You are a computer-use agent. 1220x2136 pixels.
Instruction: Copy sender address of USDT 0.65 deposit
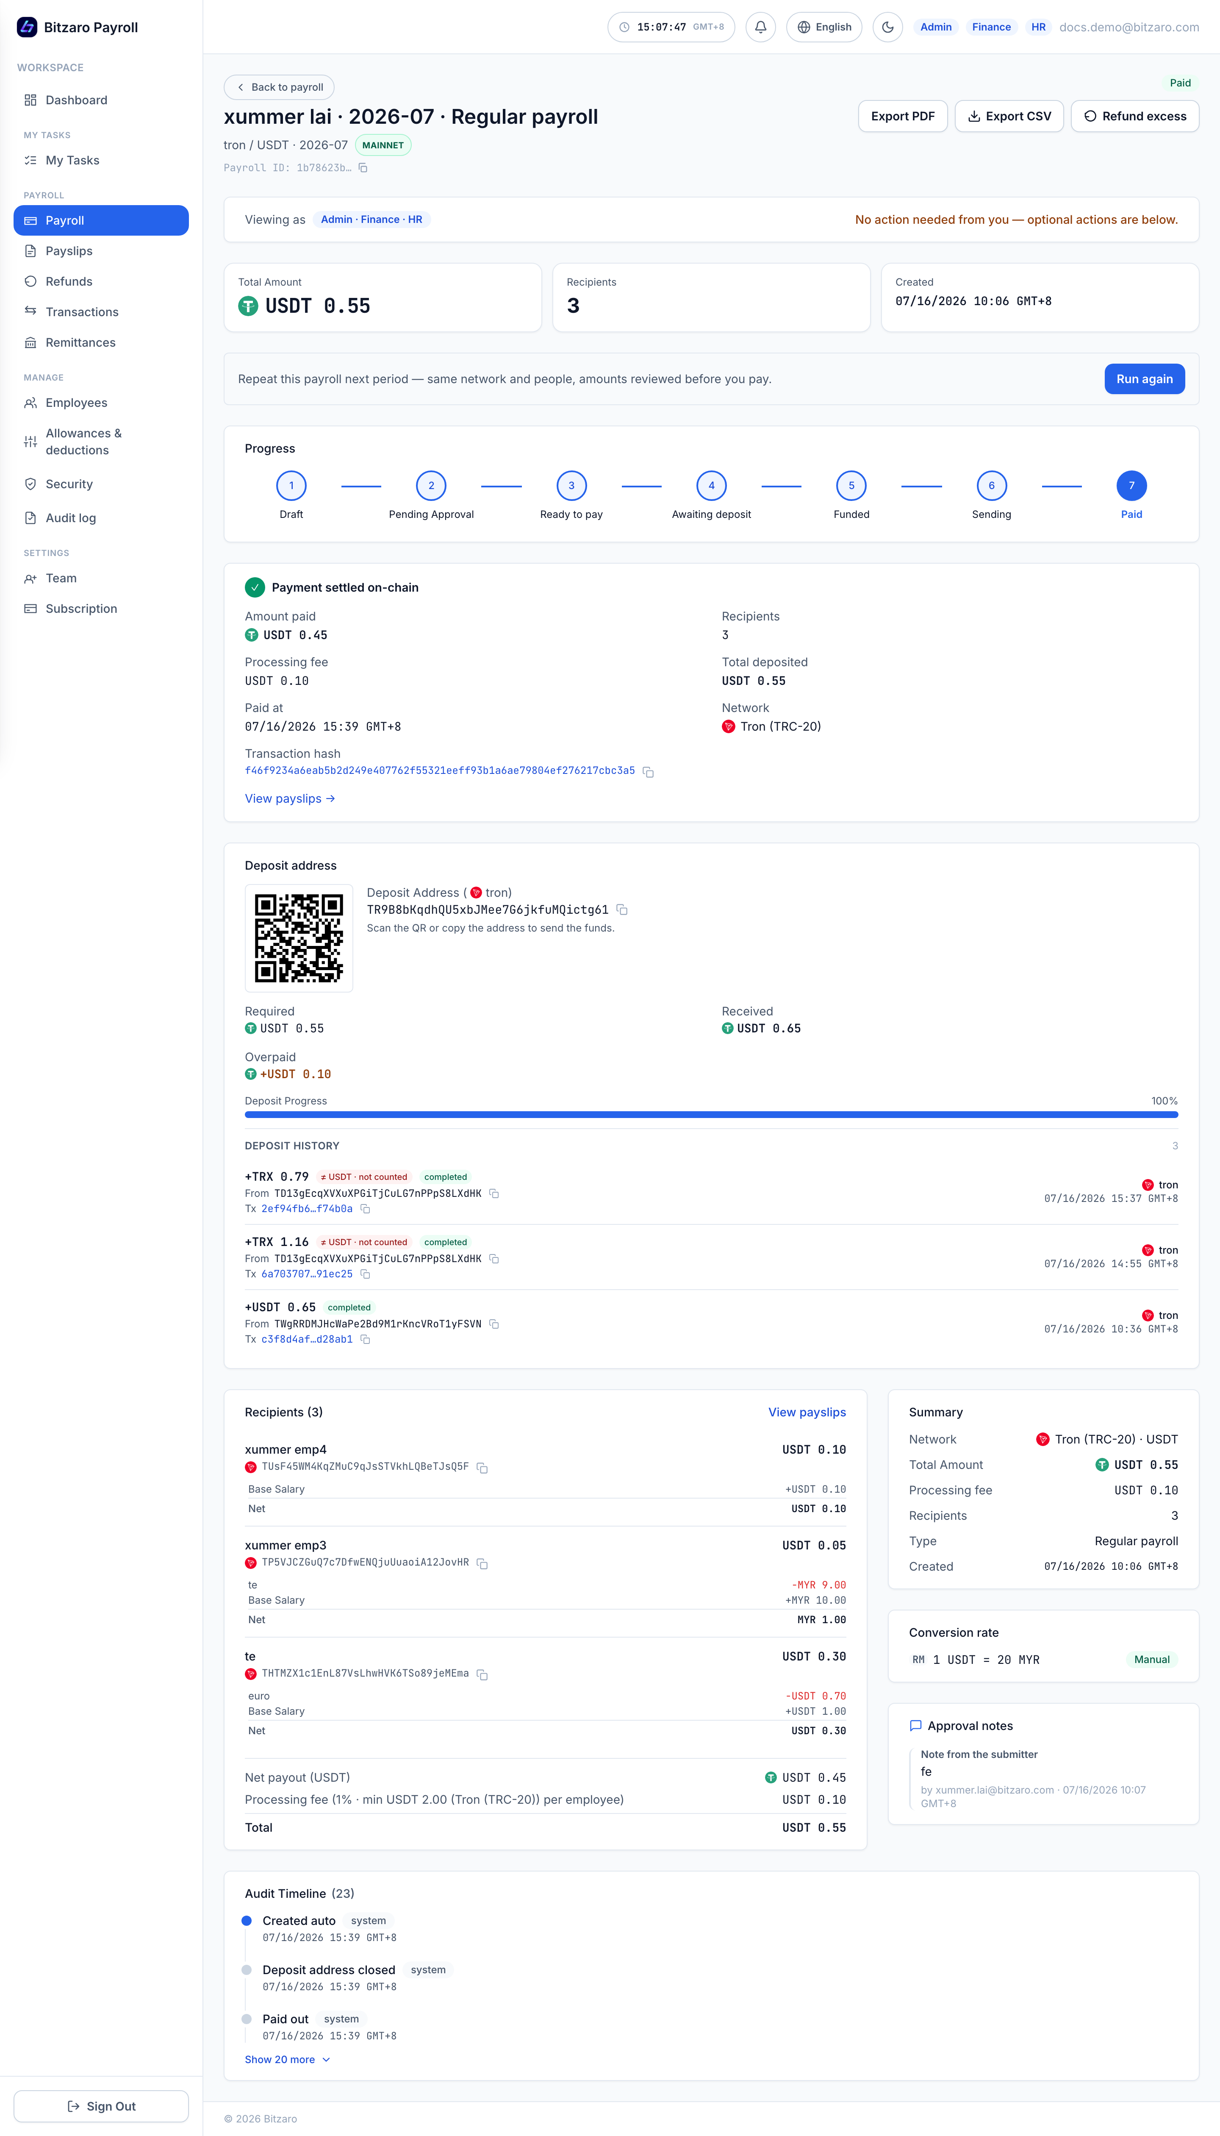tap(494, 1324)
